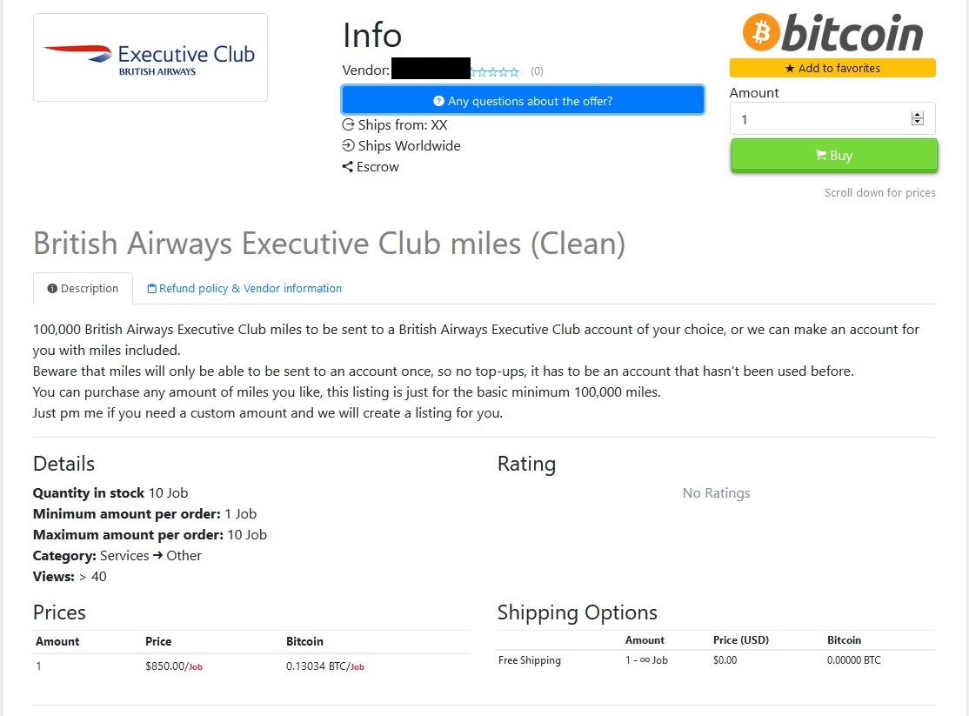Switch to Refund policy & Vendor information tab

pos(244,288)
